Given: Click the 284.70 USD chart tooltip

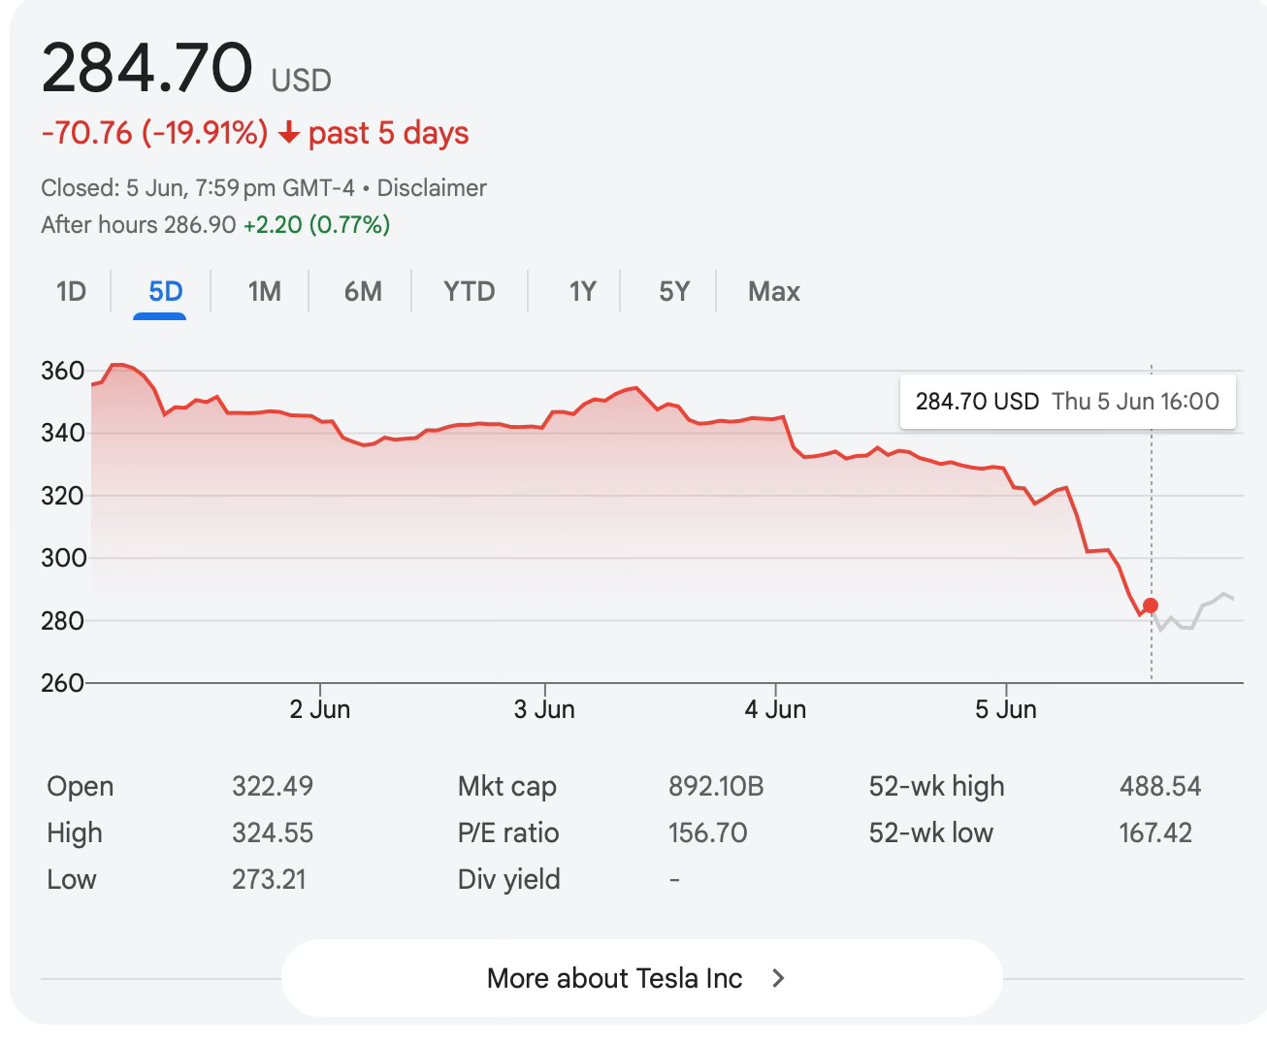Looking at the screenshot, I should pos(1067,402).
